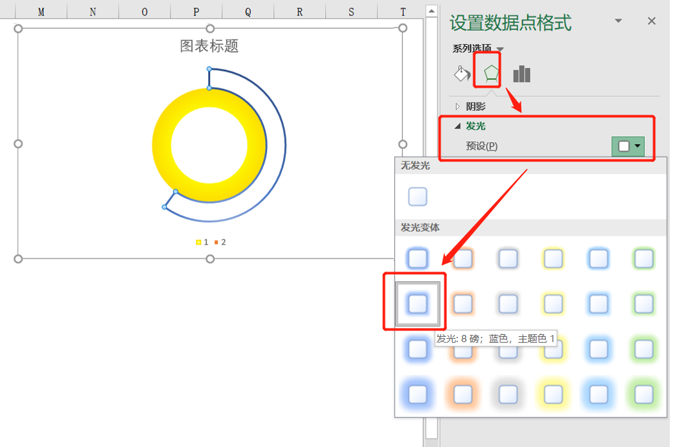Screen dimensions: 698x447
Task: Apply 5pt gray glow preset
Action: 508,258
